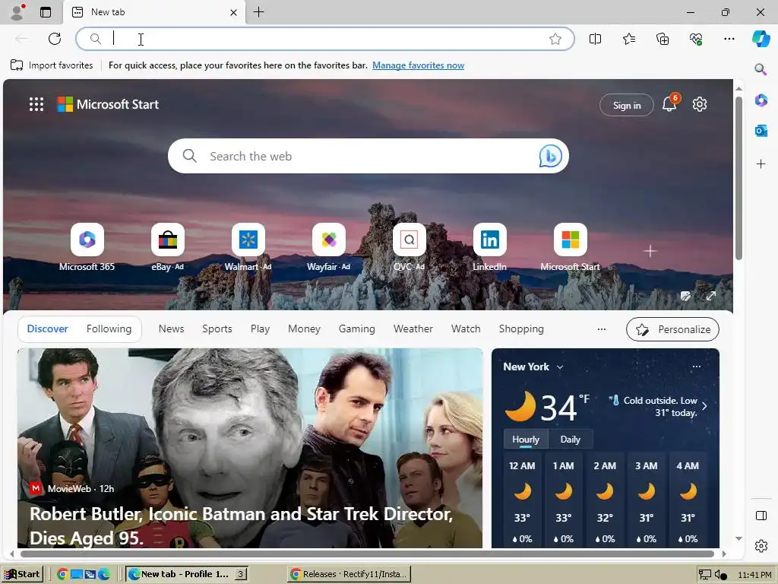Open page settings gear icon
778x584 pixels.
pyautogui.click(x=700, y=104)
